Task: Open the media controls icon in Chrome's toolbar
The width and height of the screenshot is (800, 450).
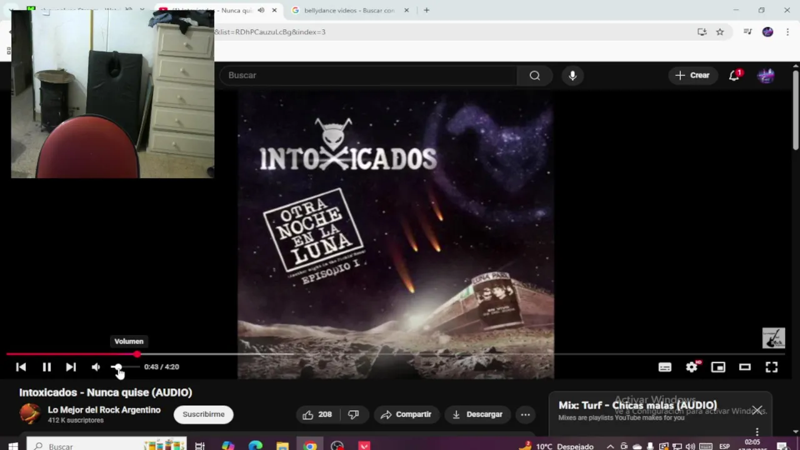Action: [x=747, y=32]
